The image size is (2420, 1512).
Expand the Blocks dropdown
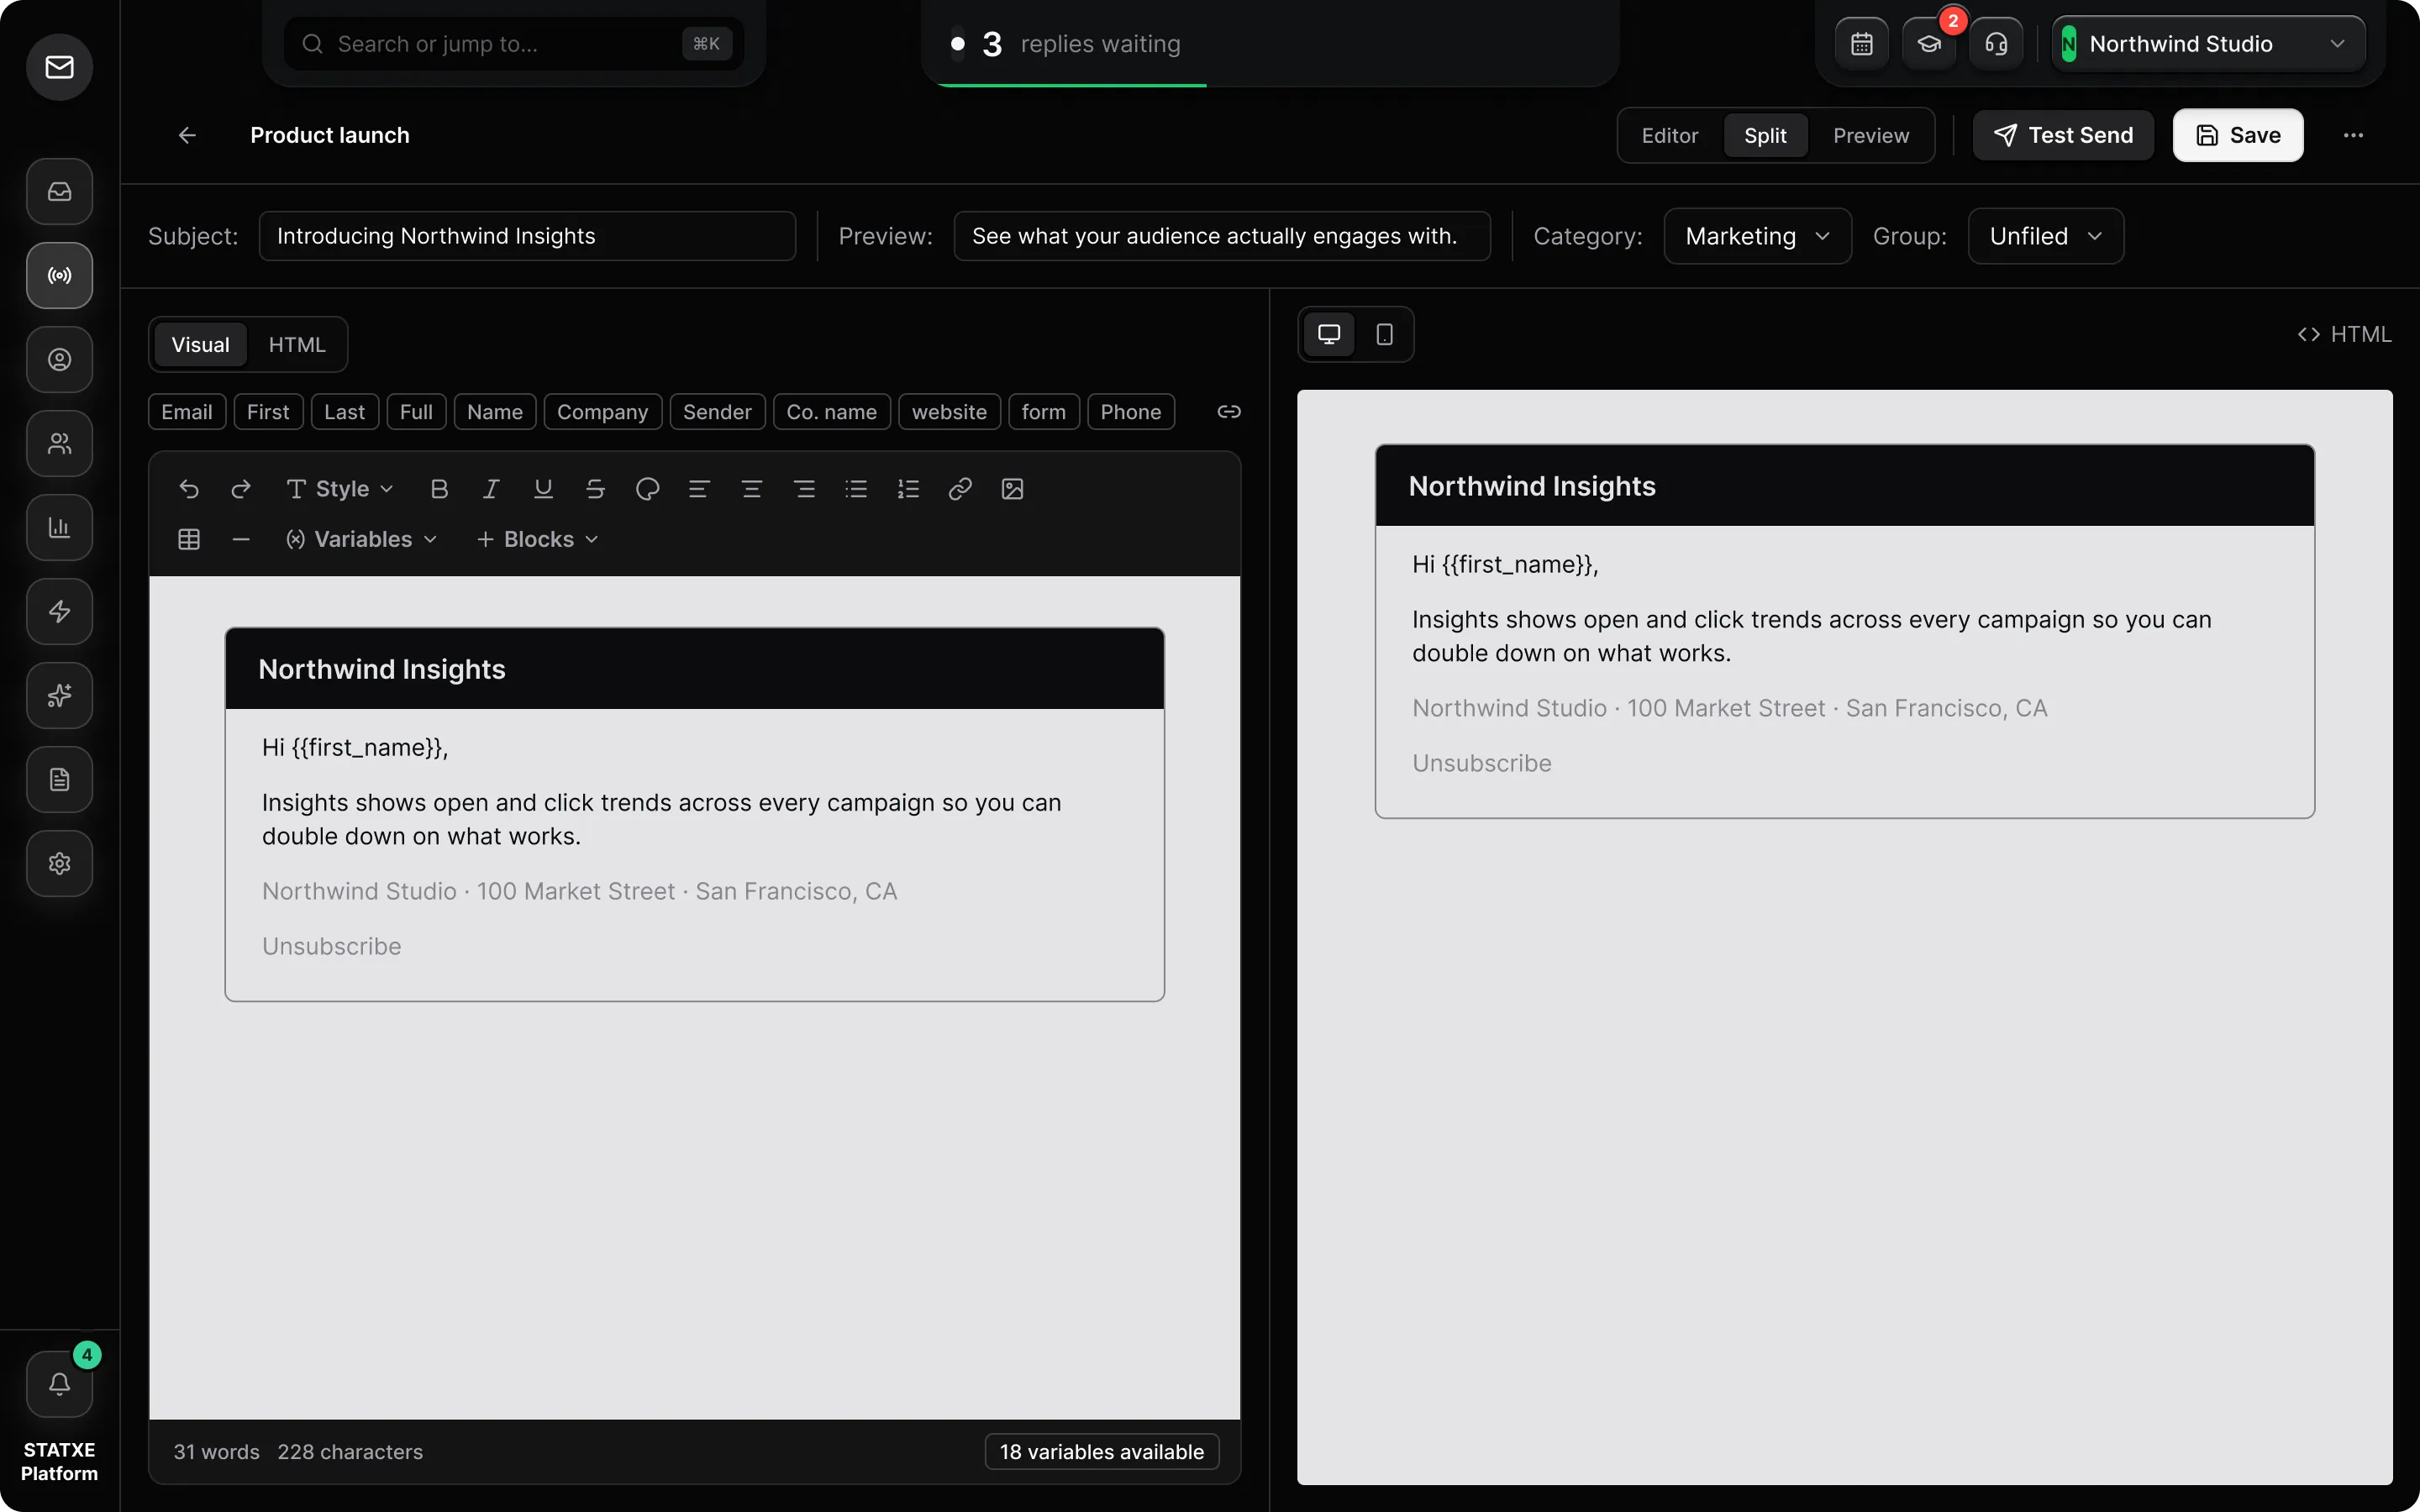pos(538,540)
